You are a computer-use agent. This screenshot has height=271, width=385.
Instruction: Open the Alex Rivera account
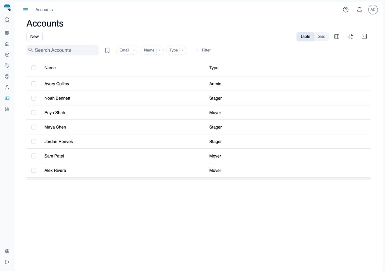coord(55,170)
